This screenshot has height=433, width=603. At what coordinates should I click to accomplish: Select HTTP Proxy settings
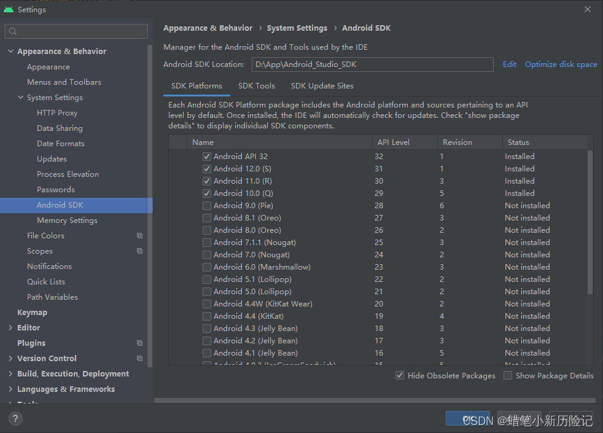(x=57, y=112)
